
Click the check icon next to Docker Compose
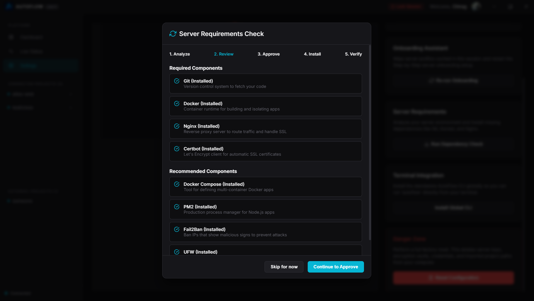click(x=177, y=184)
